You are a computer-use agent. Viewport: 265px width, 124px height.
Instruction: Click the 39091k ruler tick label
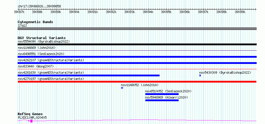(93, 12)
